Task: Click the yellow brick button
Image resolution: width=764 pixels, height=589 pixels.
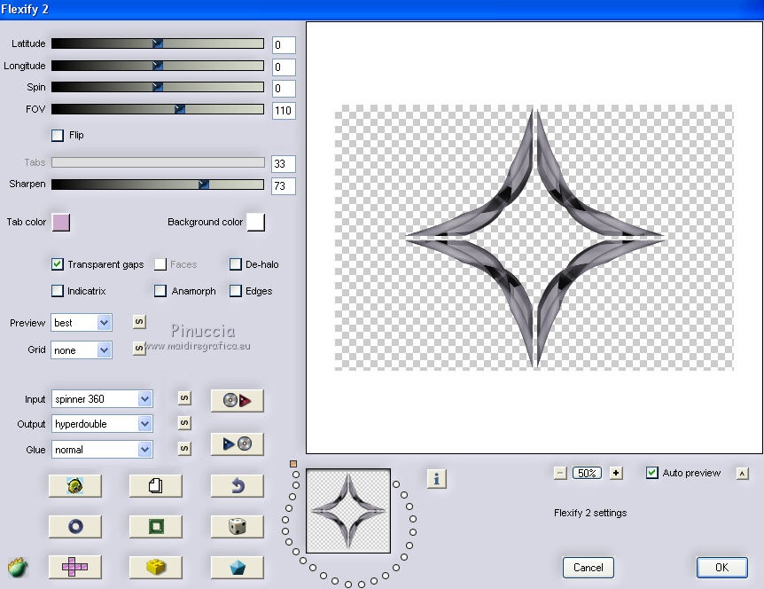Action: 155,567
